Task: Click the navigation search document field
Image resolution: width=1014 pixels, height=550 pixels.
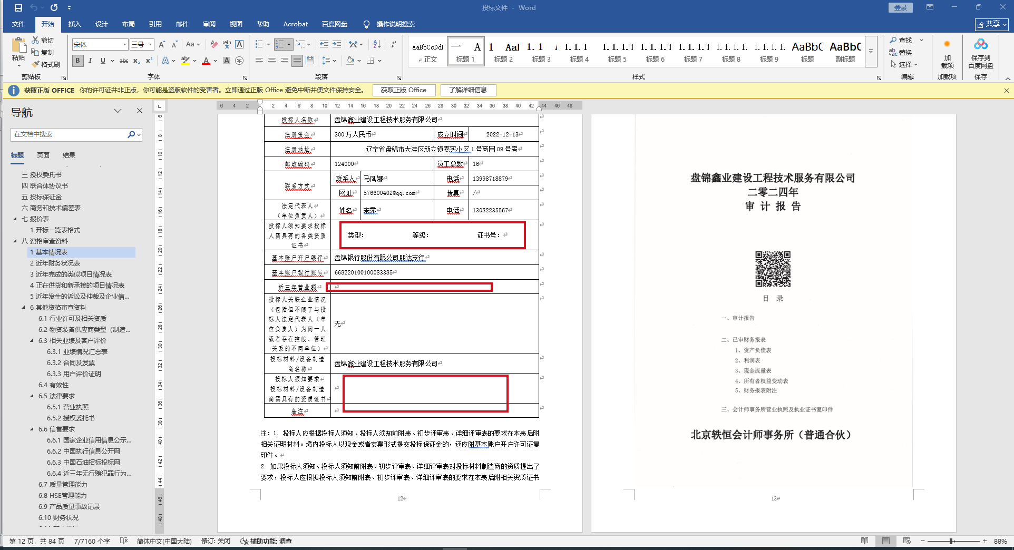Action: (69, 135)
